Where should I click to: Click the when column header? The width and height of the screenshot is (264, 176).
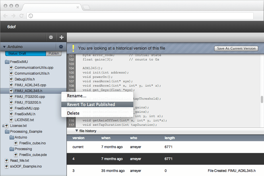click(x=106, y=138)
